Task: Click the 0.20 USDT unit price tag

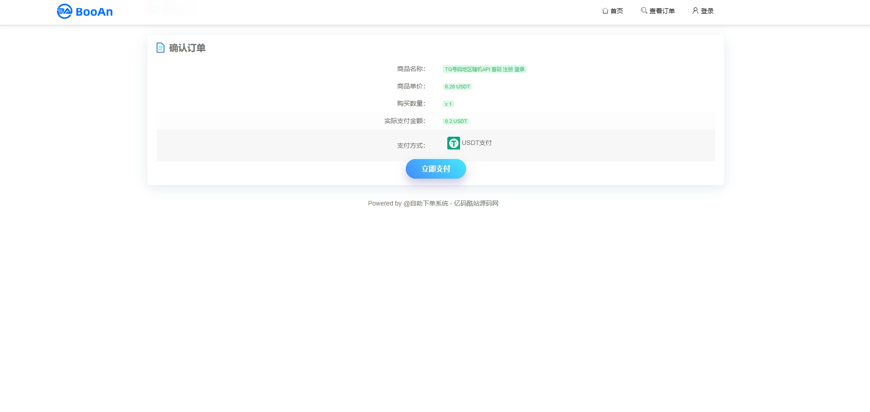Action: (x=457, y=87)
